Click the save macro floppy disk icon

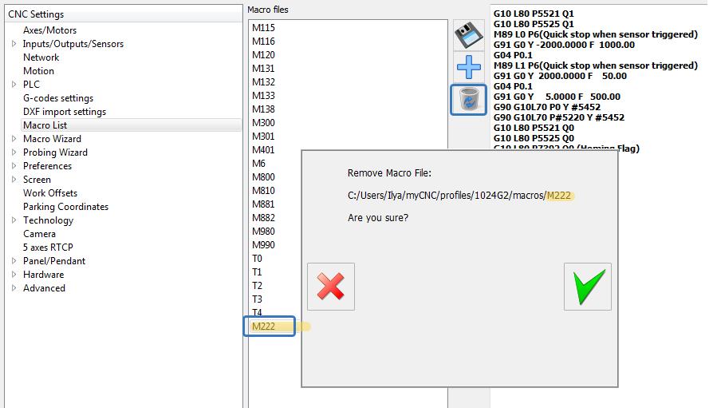click(x=469, y=36)
